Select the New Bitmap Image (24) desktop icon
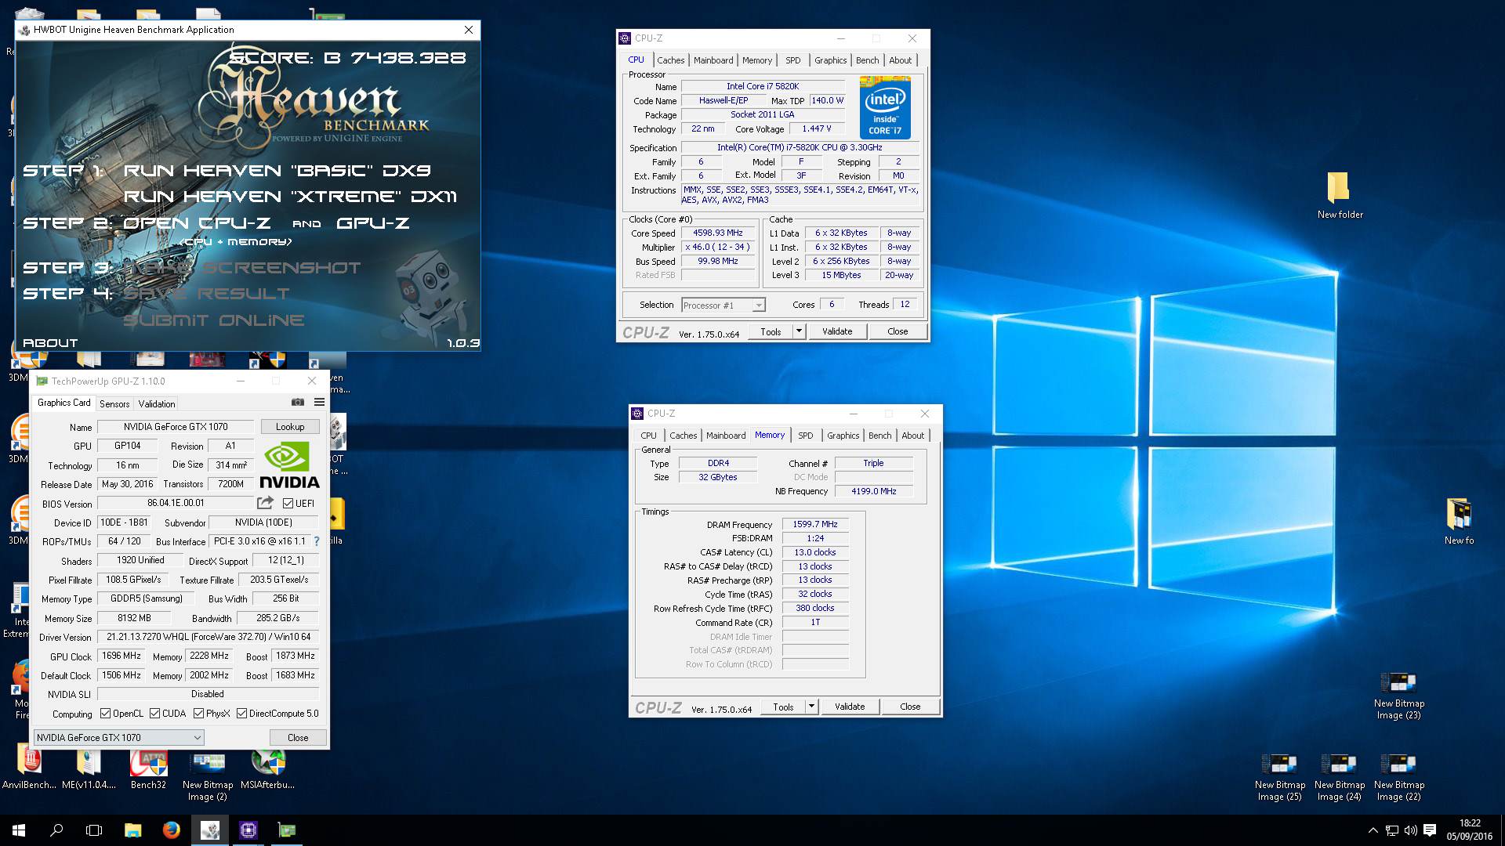Screen dimensions: 1505x846 pyautogui.click(x=1339, y=777)
